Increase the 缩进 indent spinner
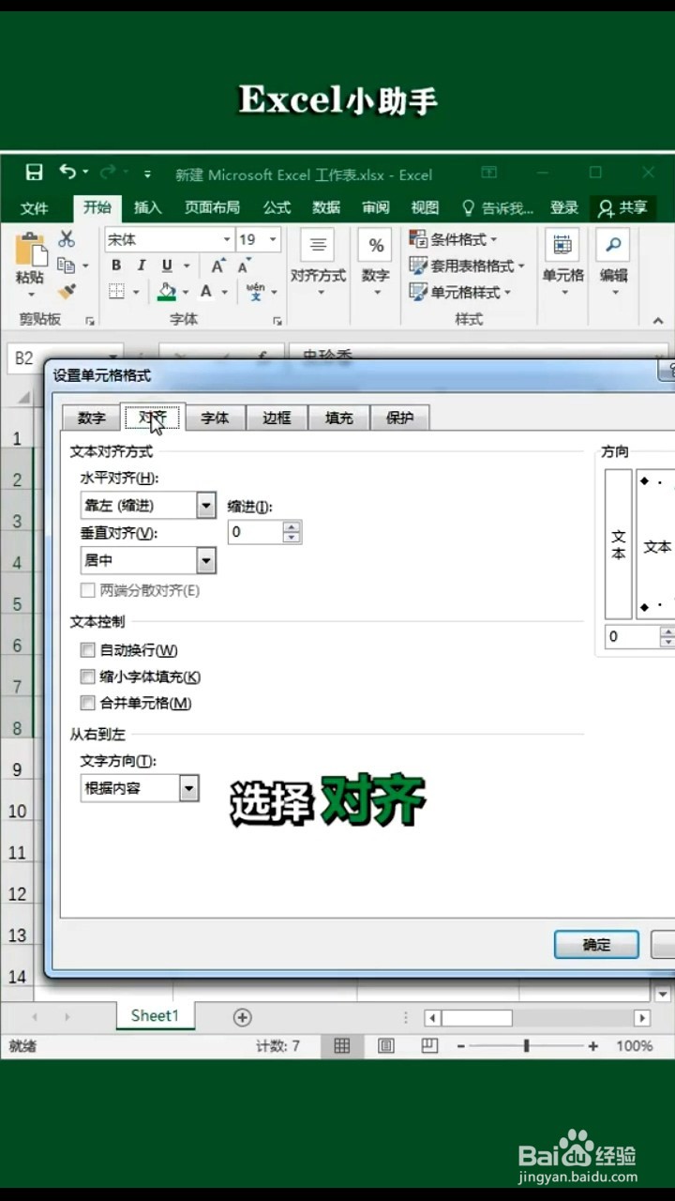The image size is (675, 1201). (292, 526)
